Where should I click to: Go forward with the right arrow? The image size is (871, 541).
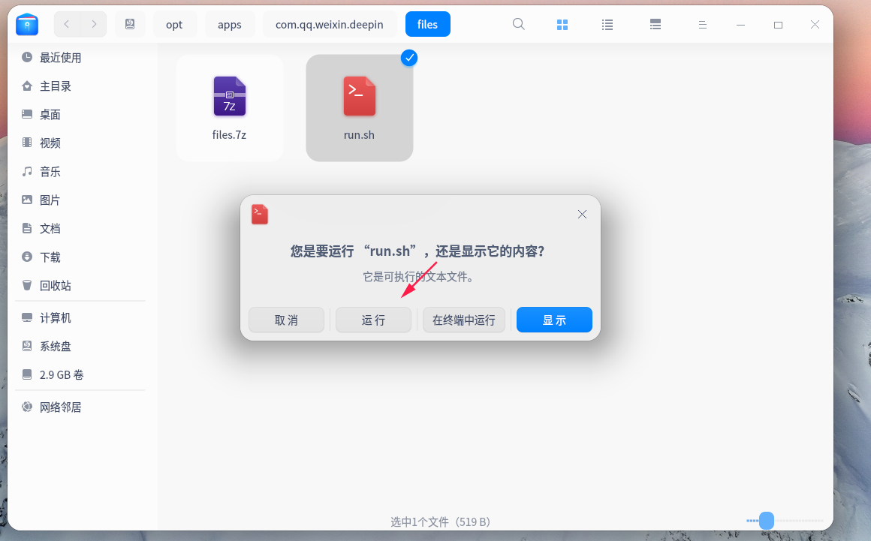click(94, 25)
